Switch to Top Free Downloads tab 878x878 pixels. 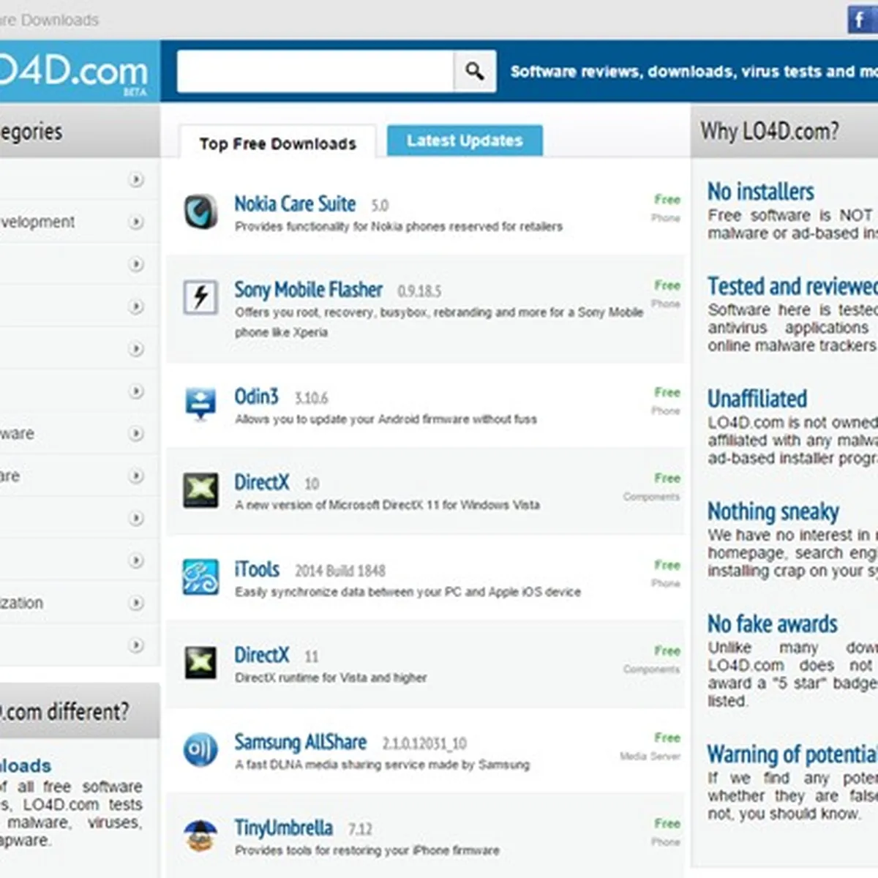pos(277,143)
